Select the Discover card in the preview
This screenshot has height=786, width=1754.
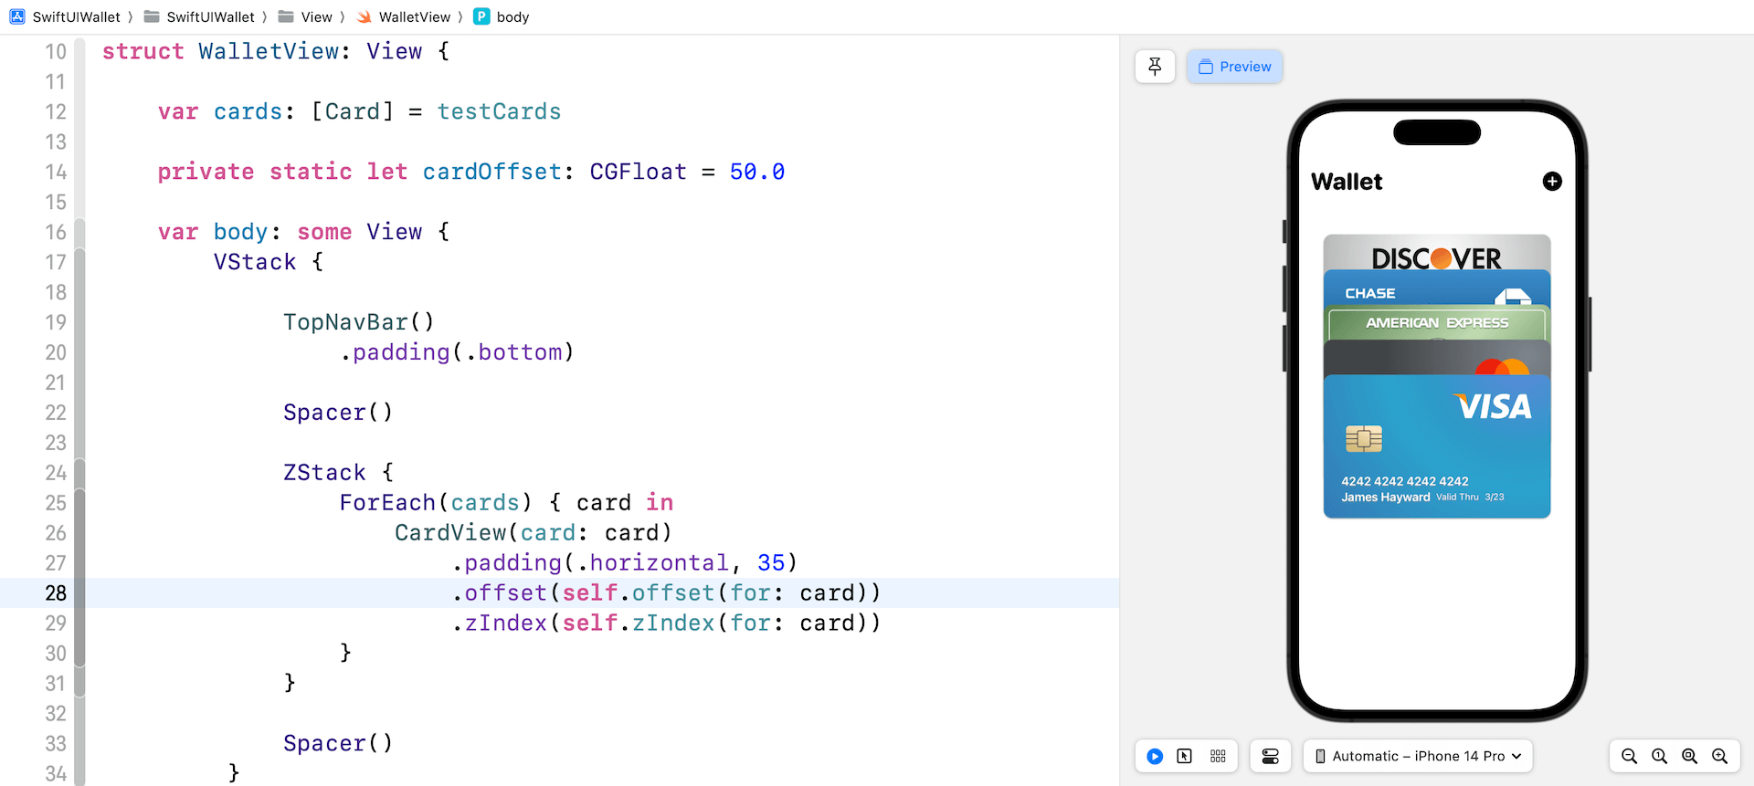pyautogui.click(x=1437, y=253)
